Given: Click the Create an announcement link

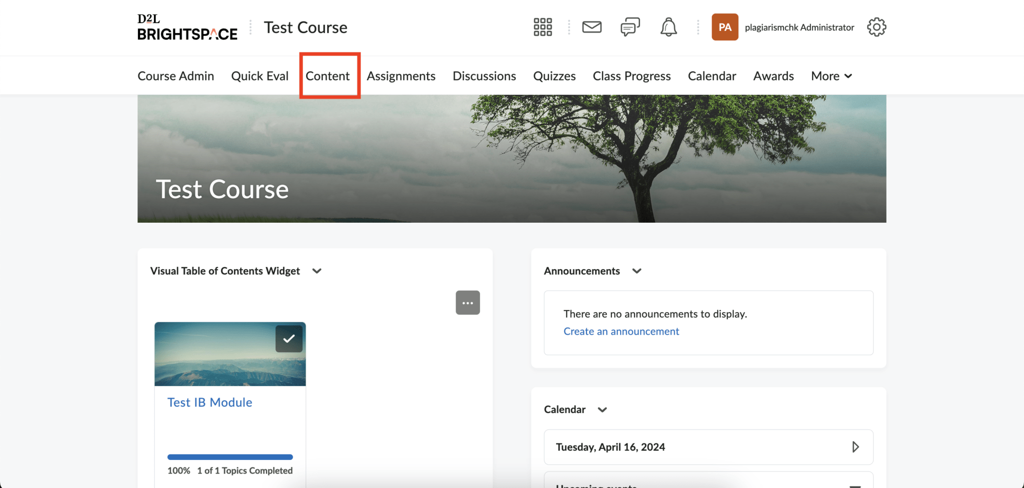Looking at the screenshot, I should tap(621, 331).
